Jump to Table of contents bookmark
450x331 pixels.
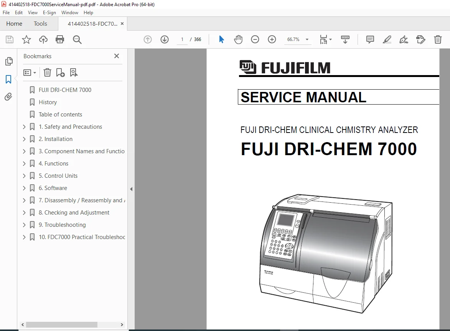click(60, 115)
